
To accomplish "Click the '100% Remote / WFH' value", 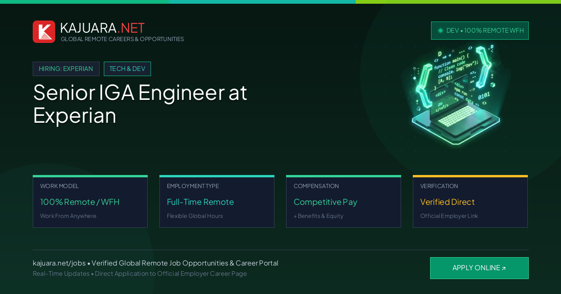I will tap(80, 202).
